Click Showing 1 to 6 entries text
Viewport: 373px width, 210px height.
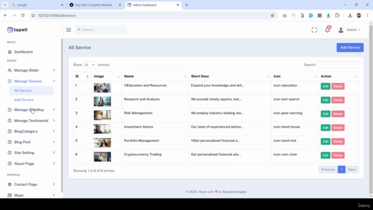(94, 171)
